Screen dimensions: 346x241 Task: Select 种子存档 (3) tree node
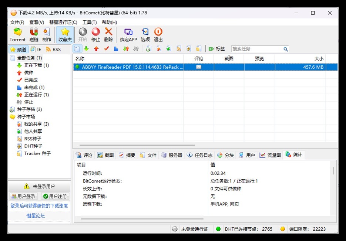click(29, 109)
